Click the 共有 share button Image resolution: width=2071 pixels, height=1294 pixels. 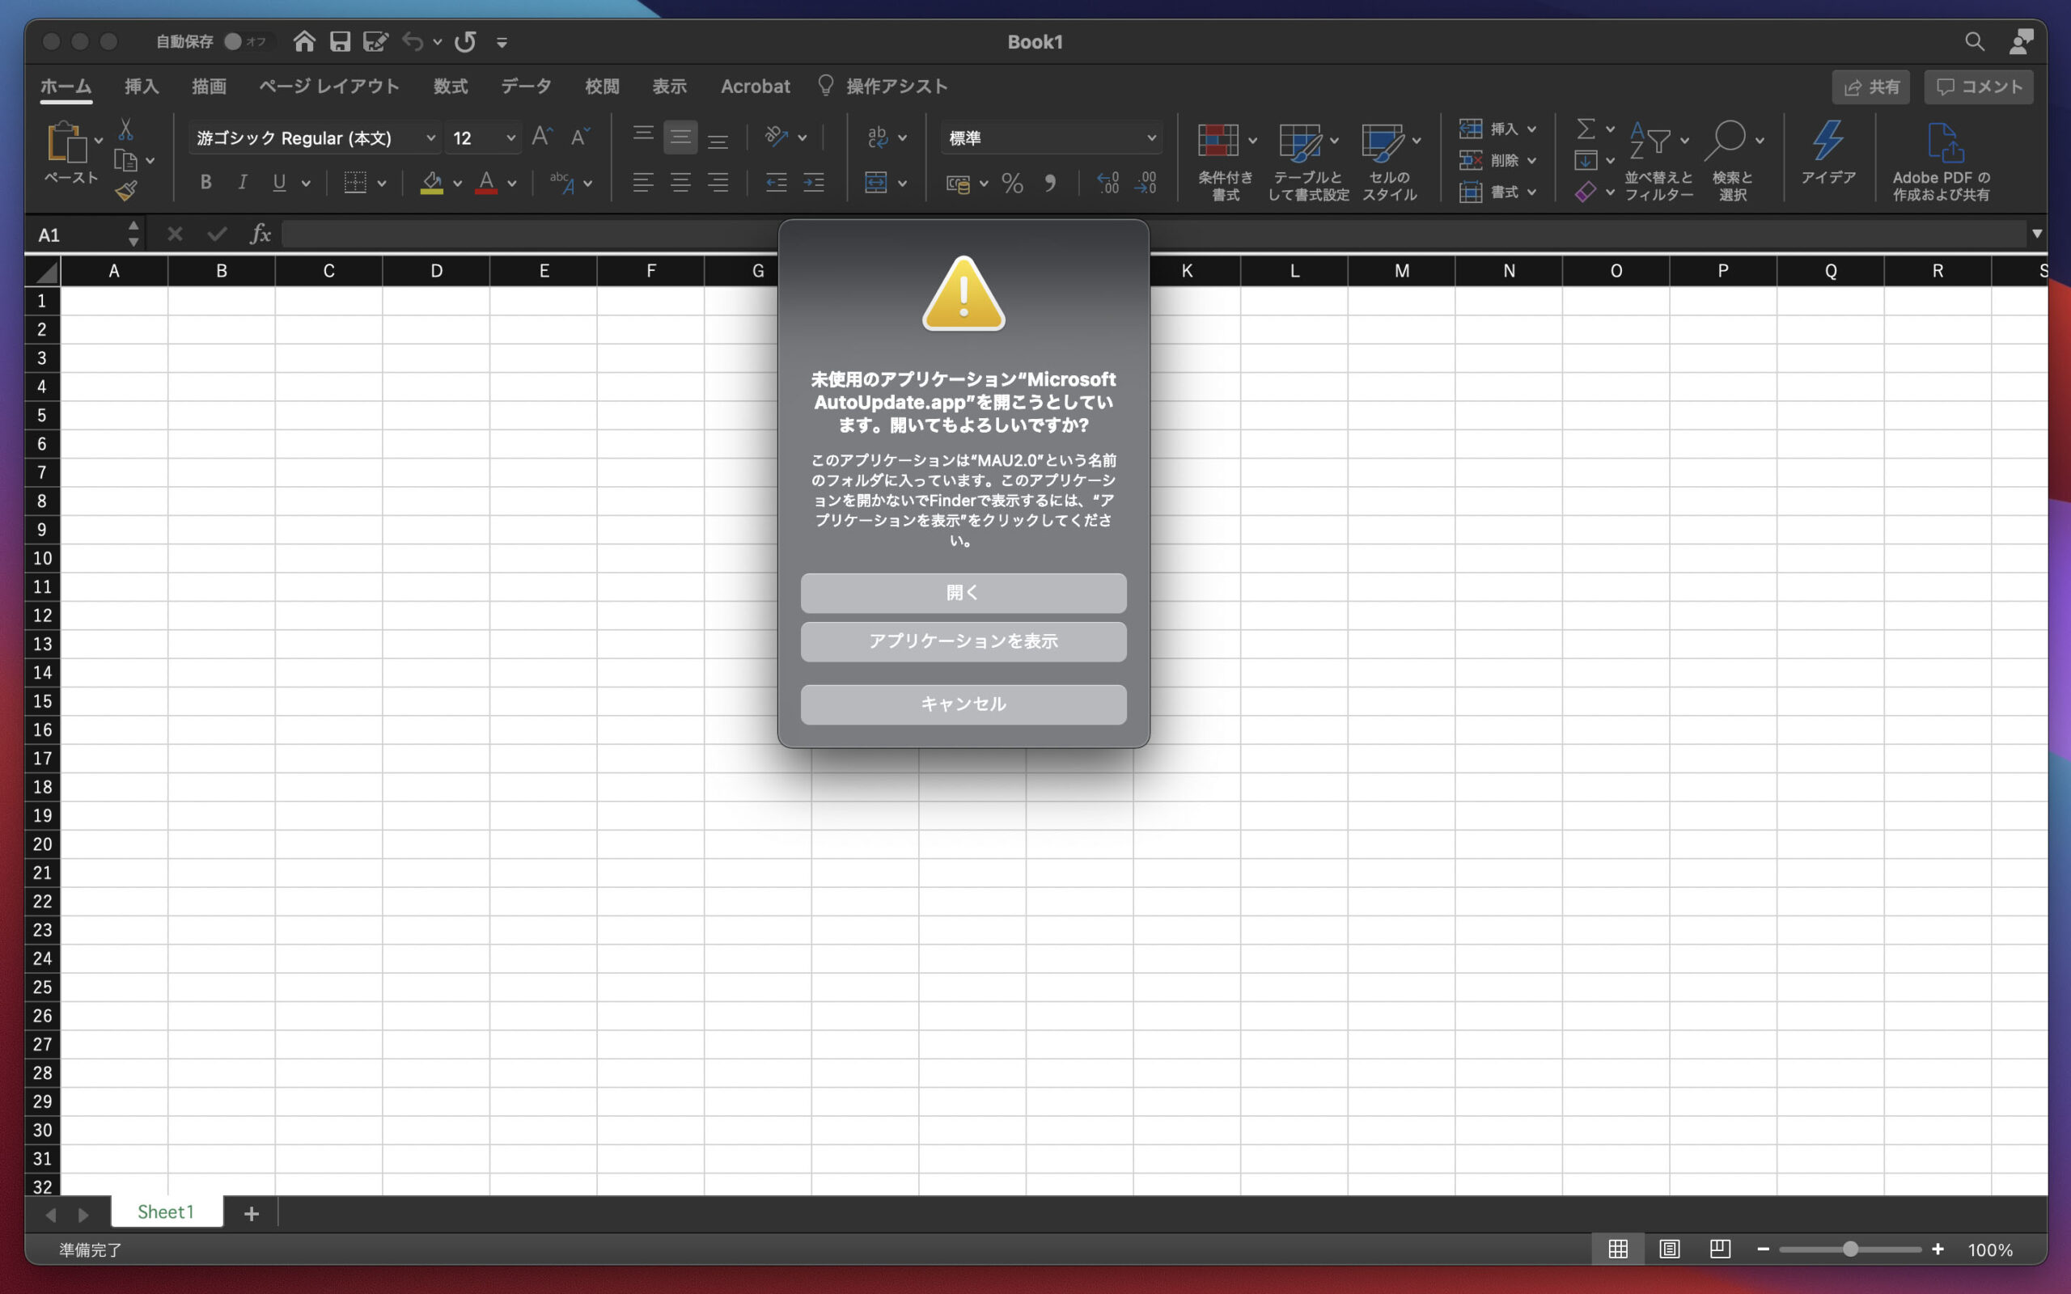[1870, 87]
